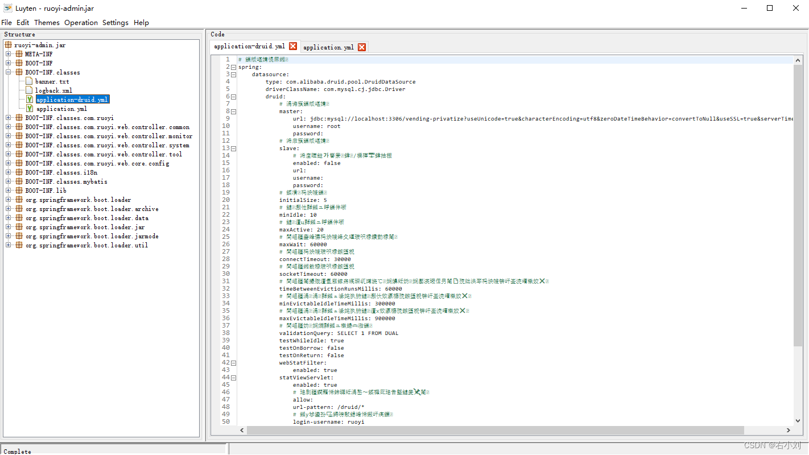809x455 pixels.
Task: Expand the controller.common package node
Action: pyautogui.click(x=9, y=127)
